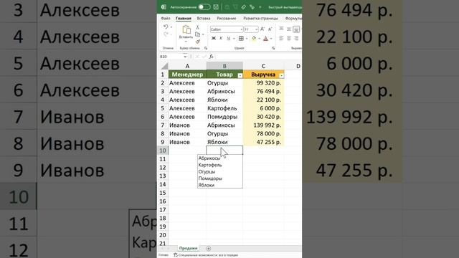This screenshot has height=258, width=459.
Task: Click the accessibility status bar indicator
Action: (x=206, y=255)
